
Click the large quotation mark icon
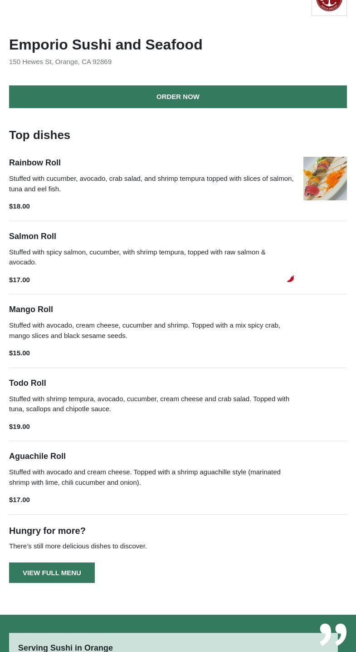coord(333,634)
